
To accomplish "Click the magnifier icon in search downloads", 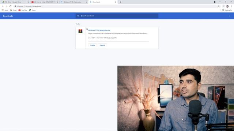I will coord(78,16).
